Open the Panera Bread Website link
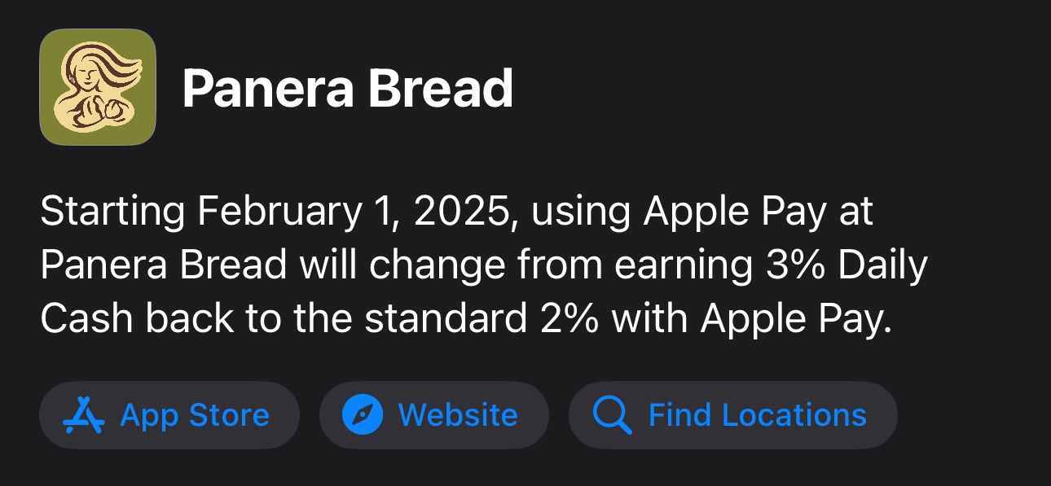 434,415
